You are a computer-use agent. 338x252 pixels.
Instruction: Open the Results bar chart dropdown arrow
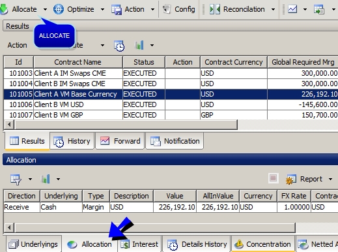(152, 46)
